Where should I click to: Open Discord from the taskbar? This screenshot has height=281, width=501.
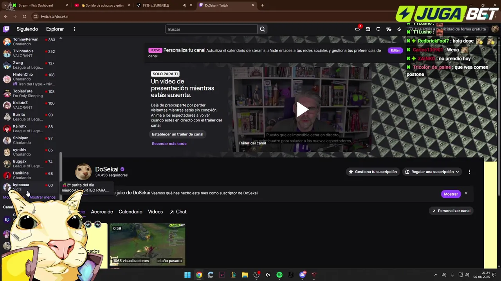click(302, 275)
